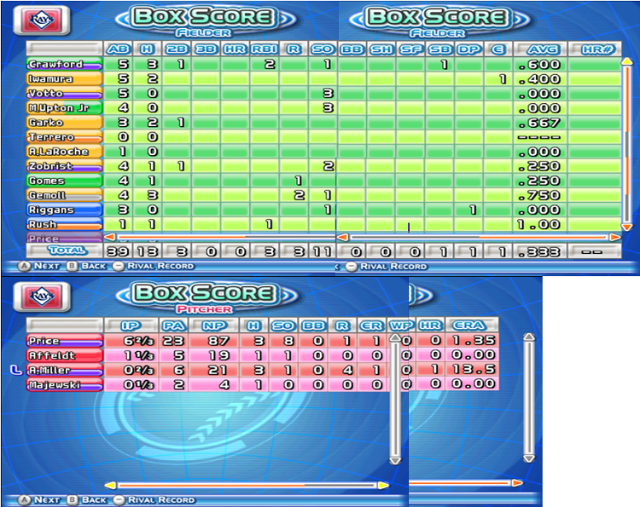Select the SB column header
The image size is (640, 507).
pyautogui.click(x=440, y=49)
